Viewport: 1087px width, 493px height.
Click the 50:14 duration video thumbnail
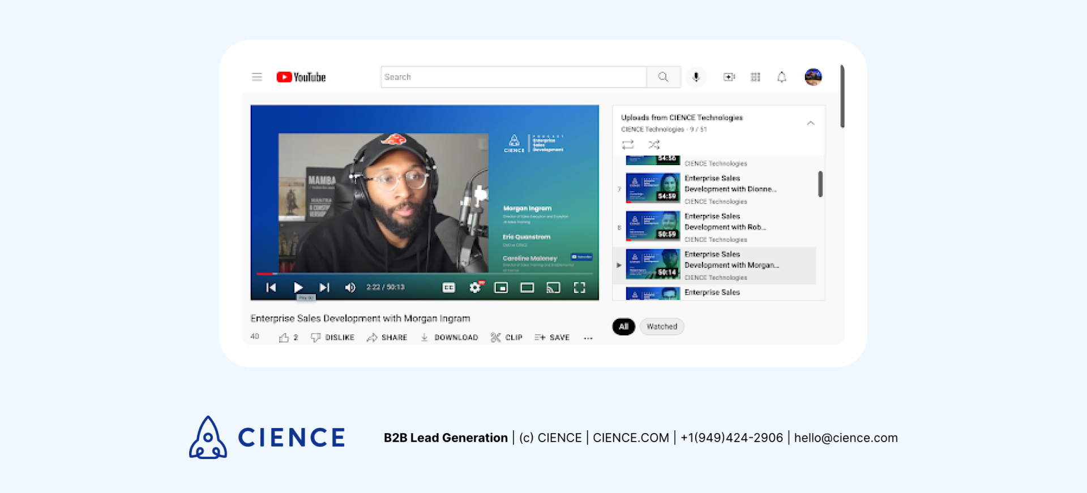pyautogui.click(x=653, y=264)
